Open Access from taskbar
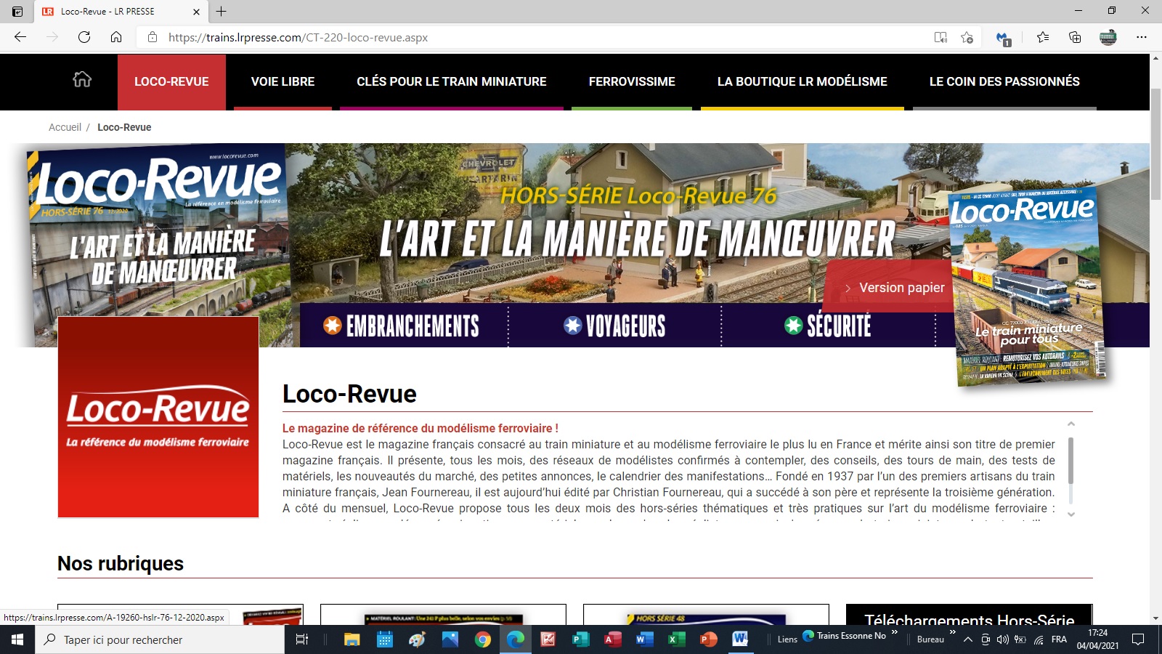The height and width of the screenshot is (654, 1162). pyautogui.click(x=613, y=639)
